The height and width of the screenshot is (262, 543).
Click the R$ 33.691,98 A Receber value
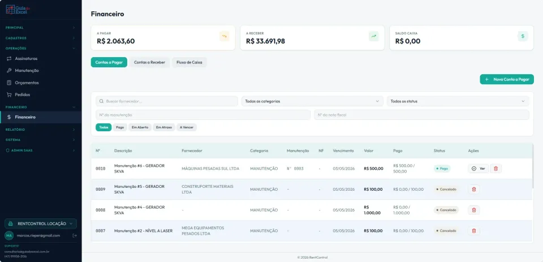[266, 41]
